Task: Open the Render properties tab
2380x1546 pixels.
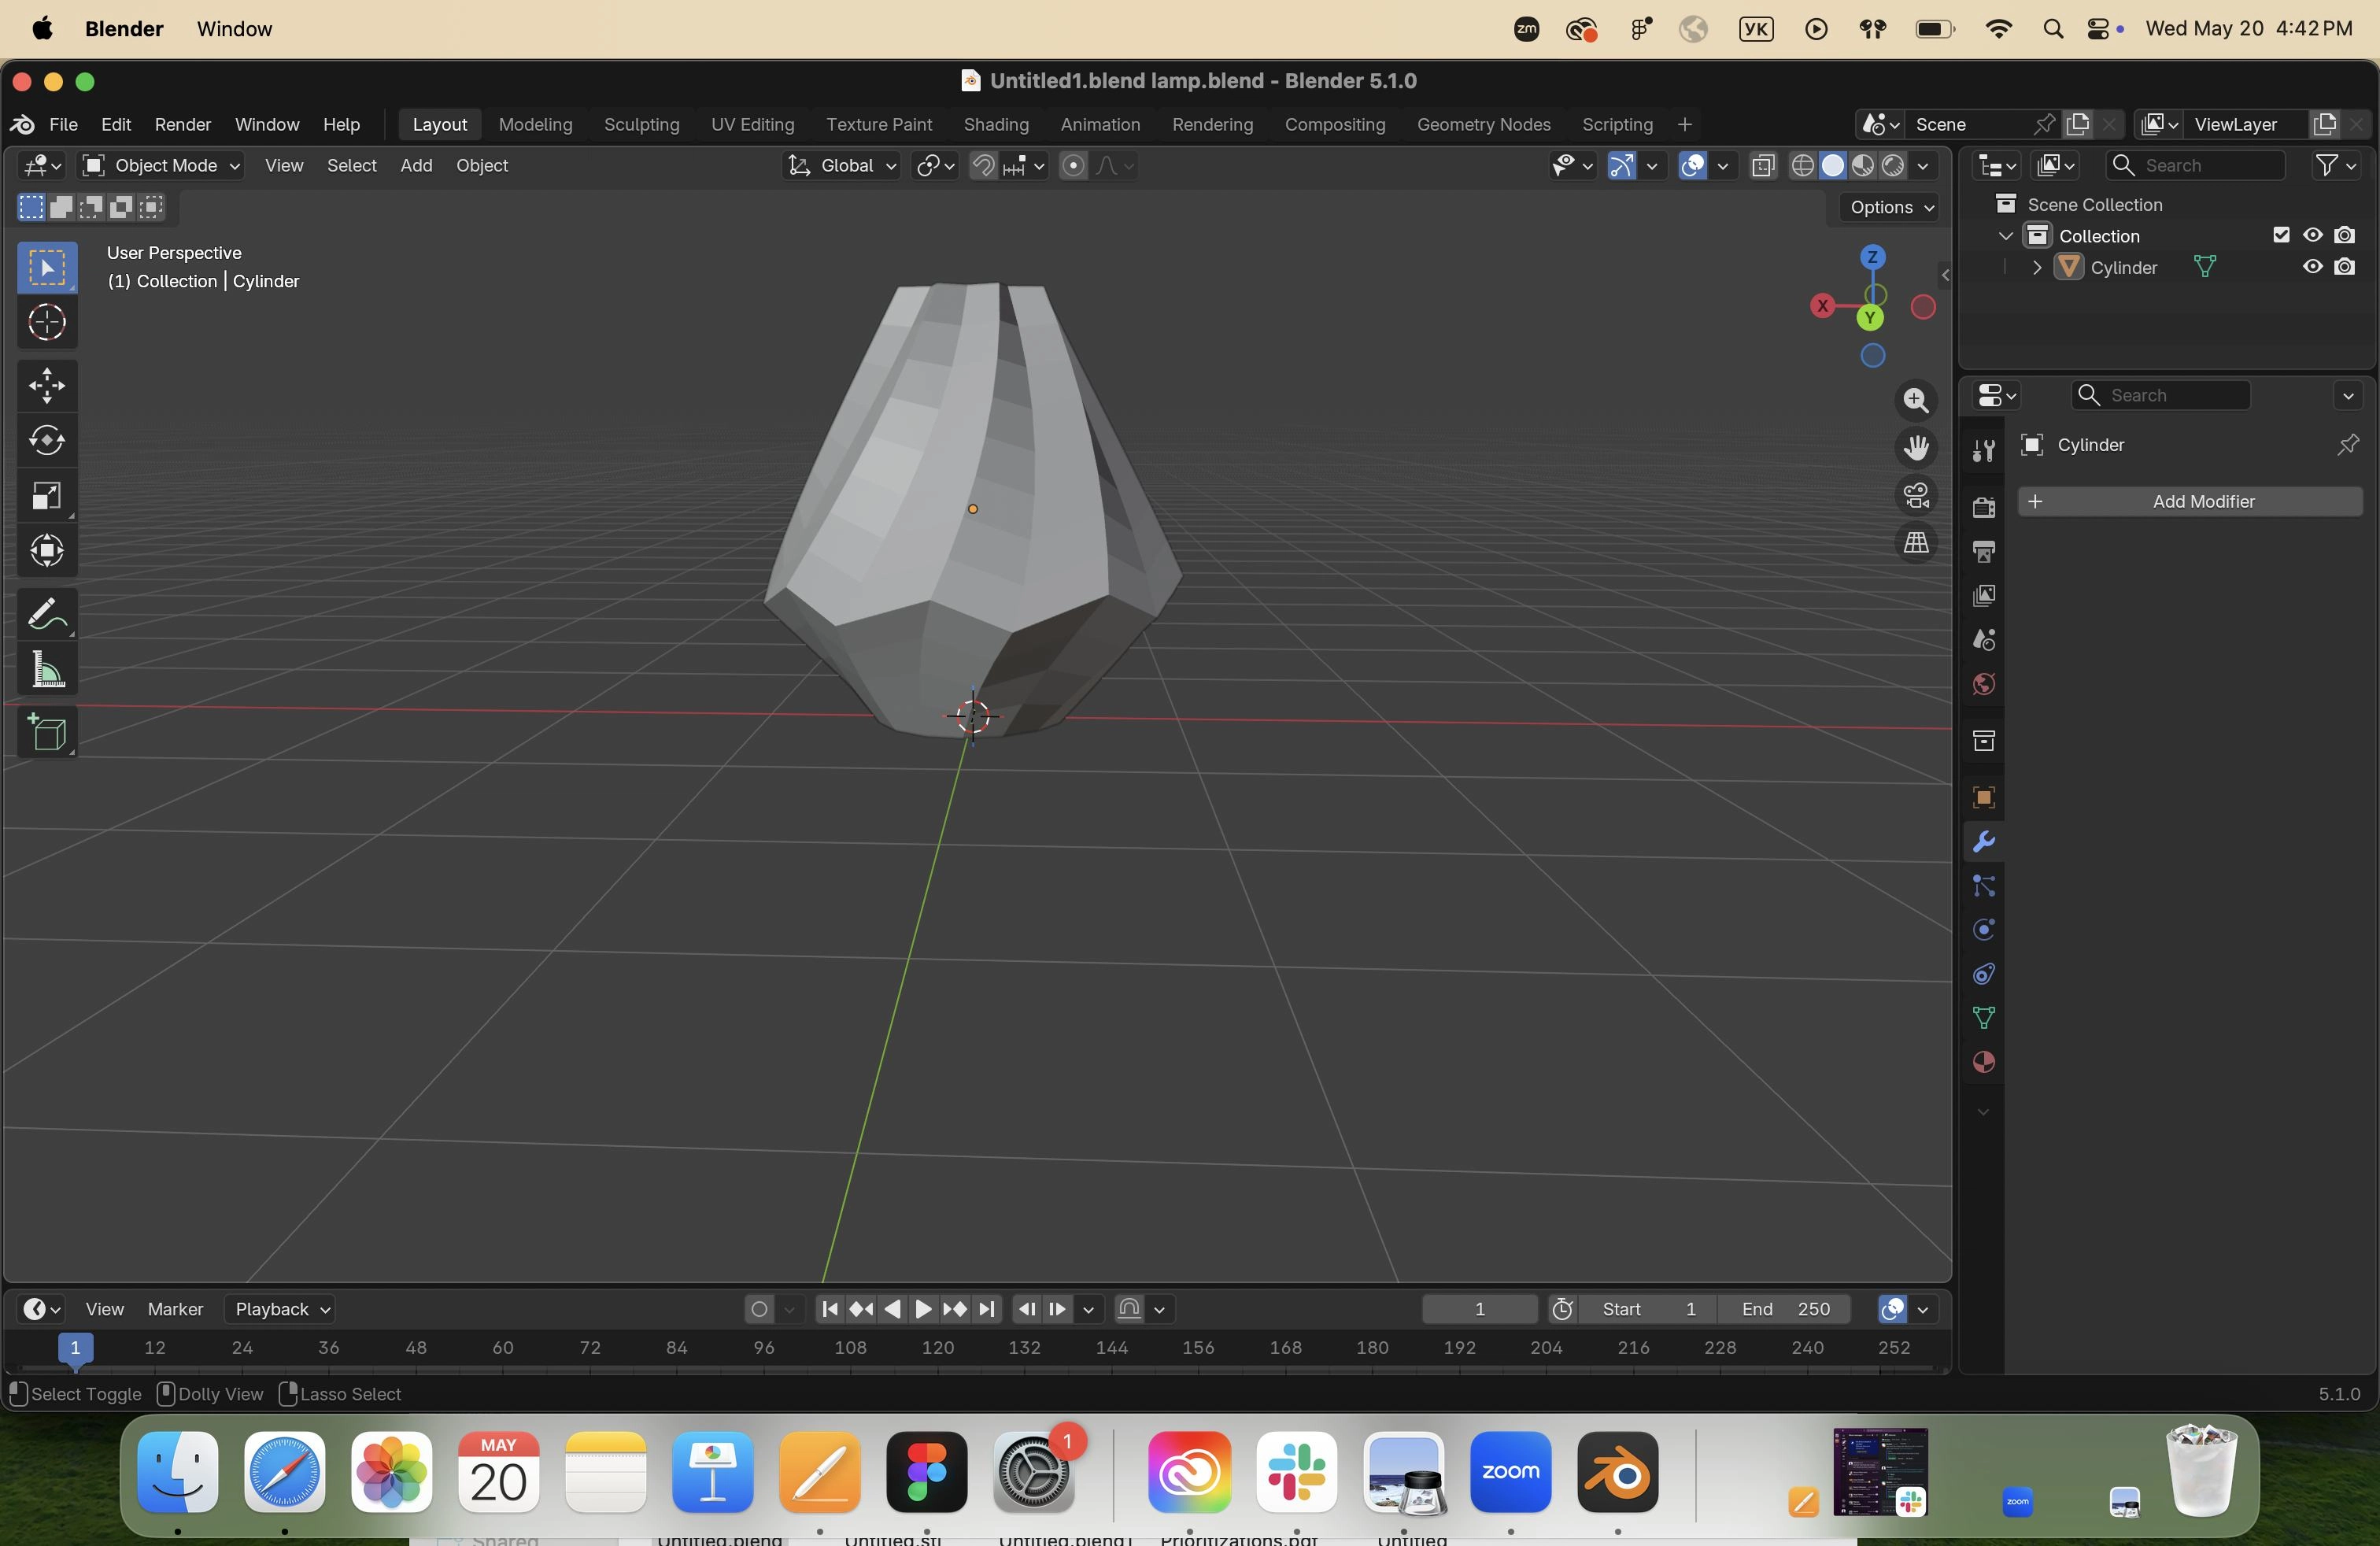Action: click(x=1984, y=508)
